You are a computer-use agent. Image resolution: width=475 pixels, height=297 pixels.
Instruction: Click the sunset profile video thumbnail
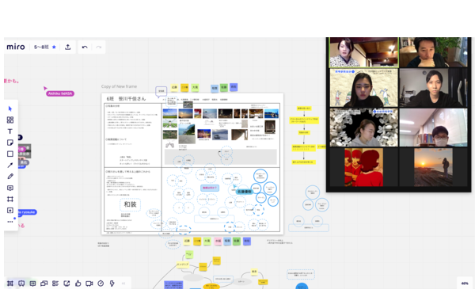pyautogui.click(x=433, y=167)
